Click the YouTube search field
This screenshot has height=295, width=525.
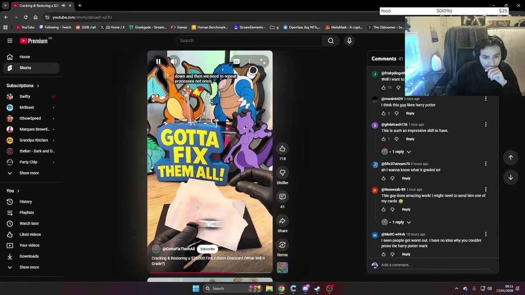(x=249, y=41)
